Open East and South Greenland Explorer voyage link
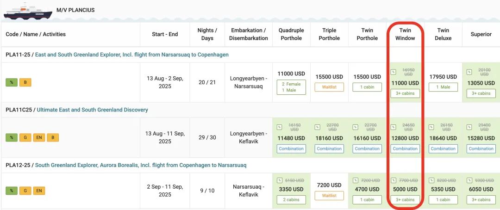This screenshot has height=210, width=500. 131,55
